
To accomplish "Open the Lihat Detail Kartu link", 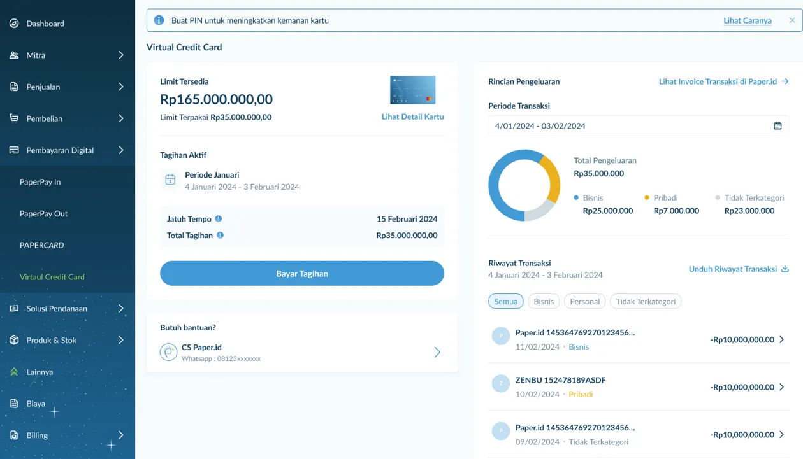I will coord(412,117).
